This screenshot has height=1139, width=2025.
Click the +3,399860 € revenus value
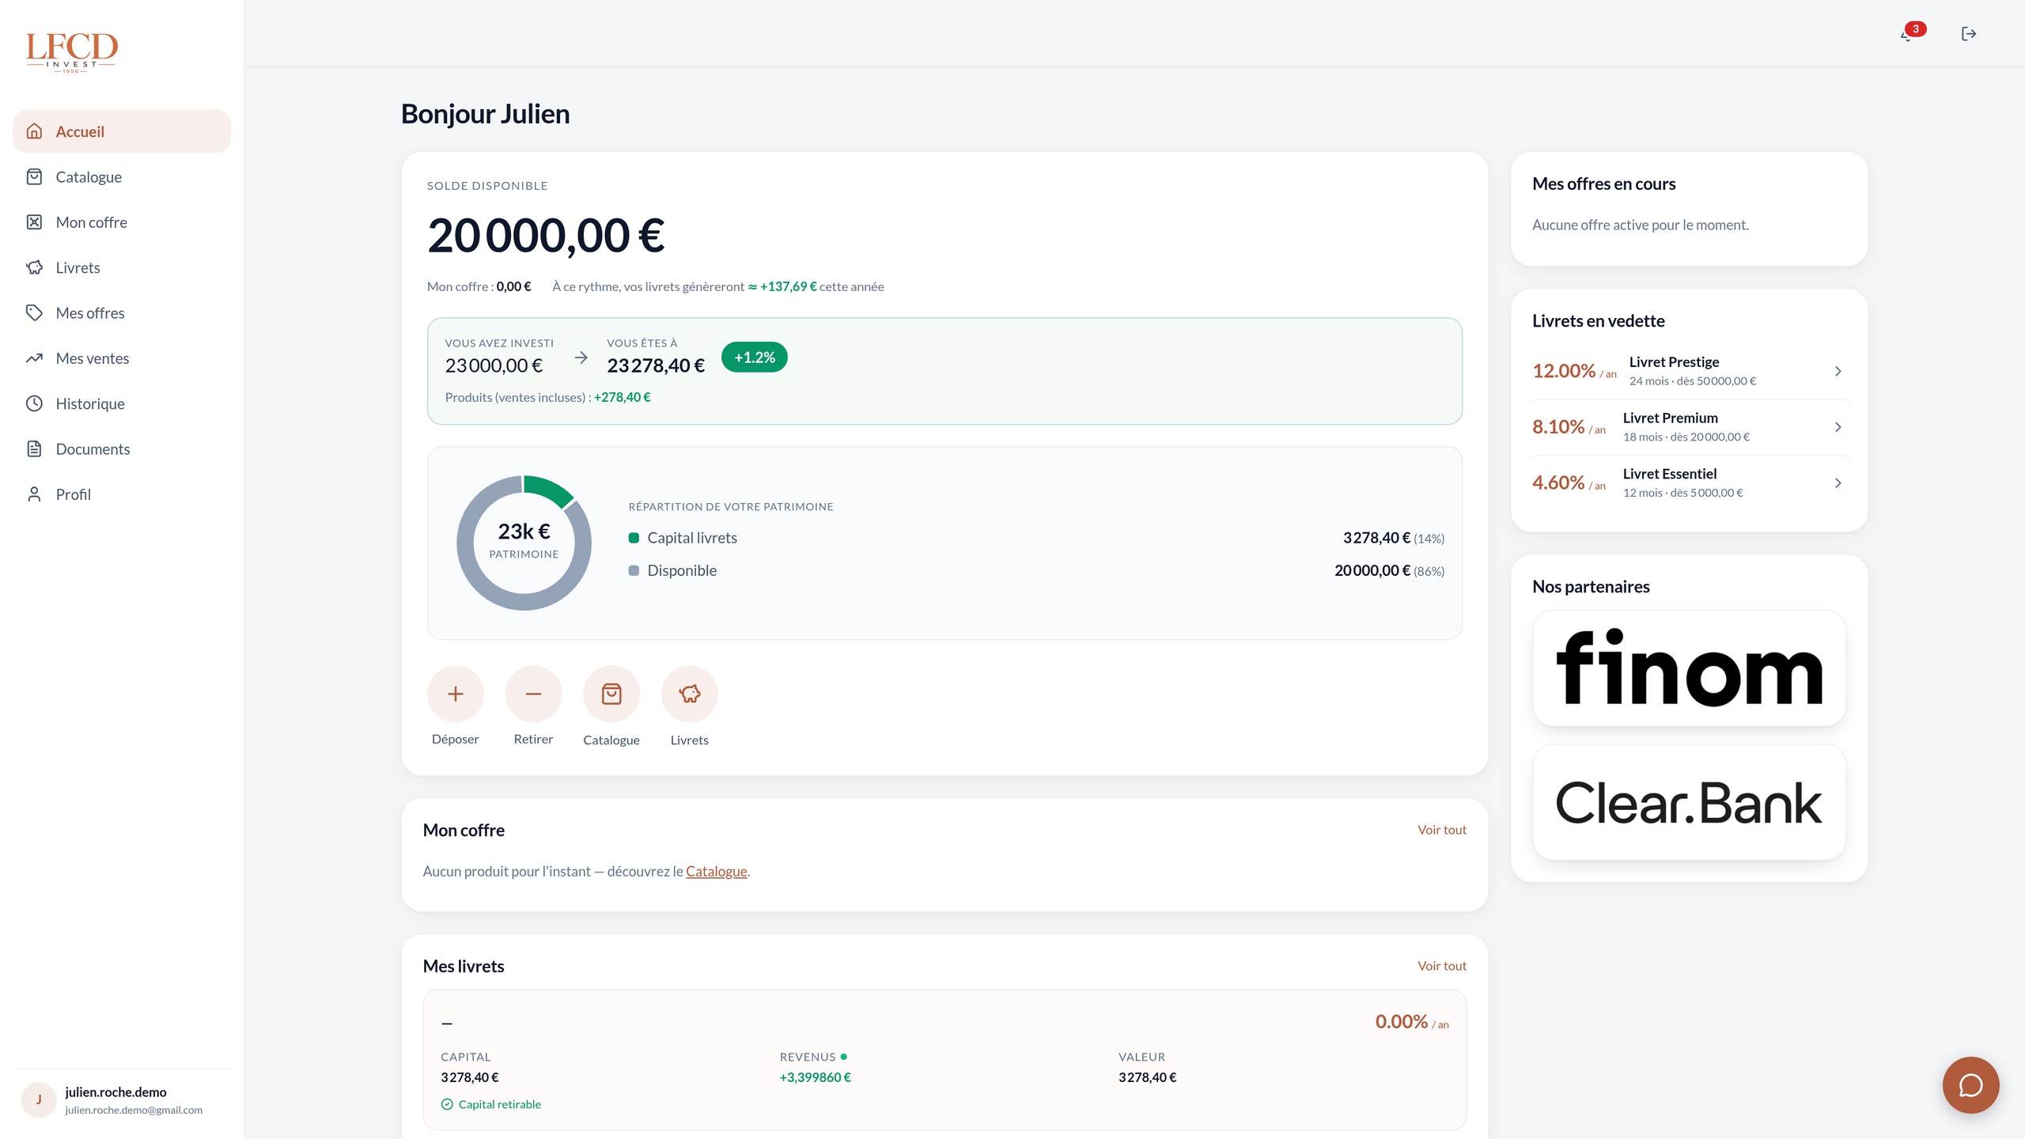pyautogui.click(x=815, y=1077)
